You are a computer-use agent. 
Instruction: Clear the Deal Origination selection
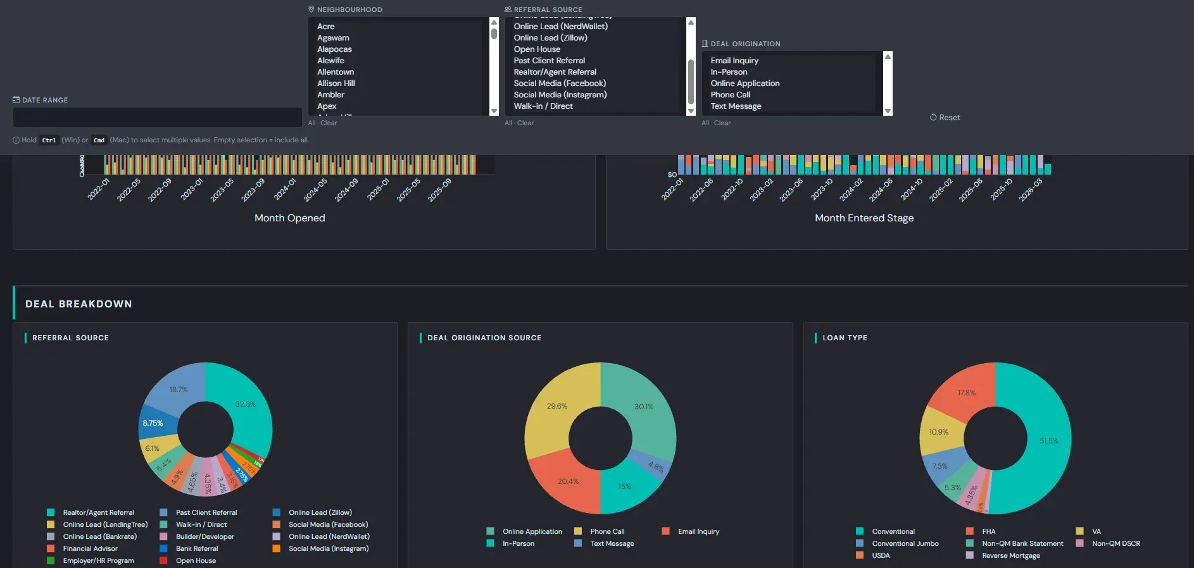[722, 123]
